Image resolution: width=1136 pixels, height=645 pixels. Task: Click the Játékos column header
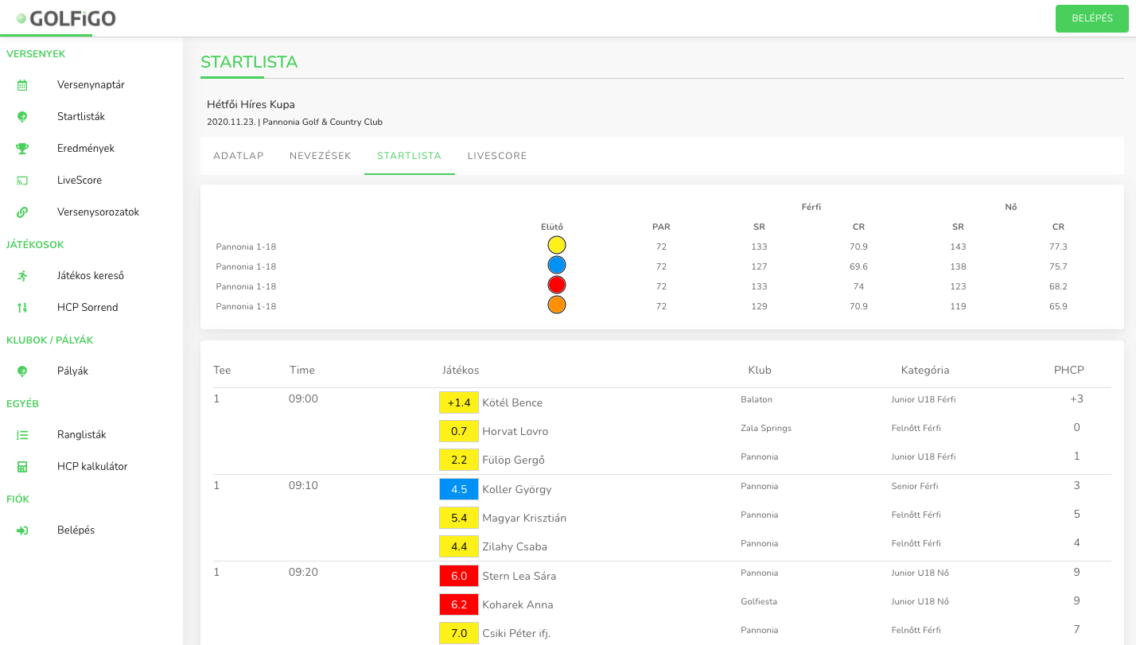[461, 370]
